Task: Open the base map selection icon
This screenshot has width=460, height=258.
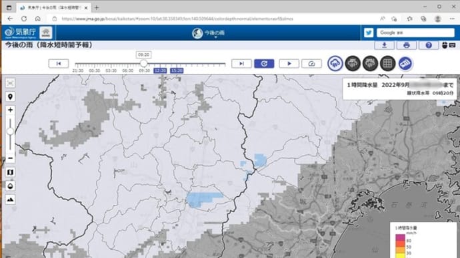Action: (x=10, y=172)
